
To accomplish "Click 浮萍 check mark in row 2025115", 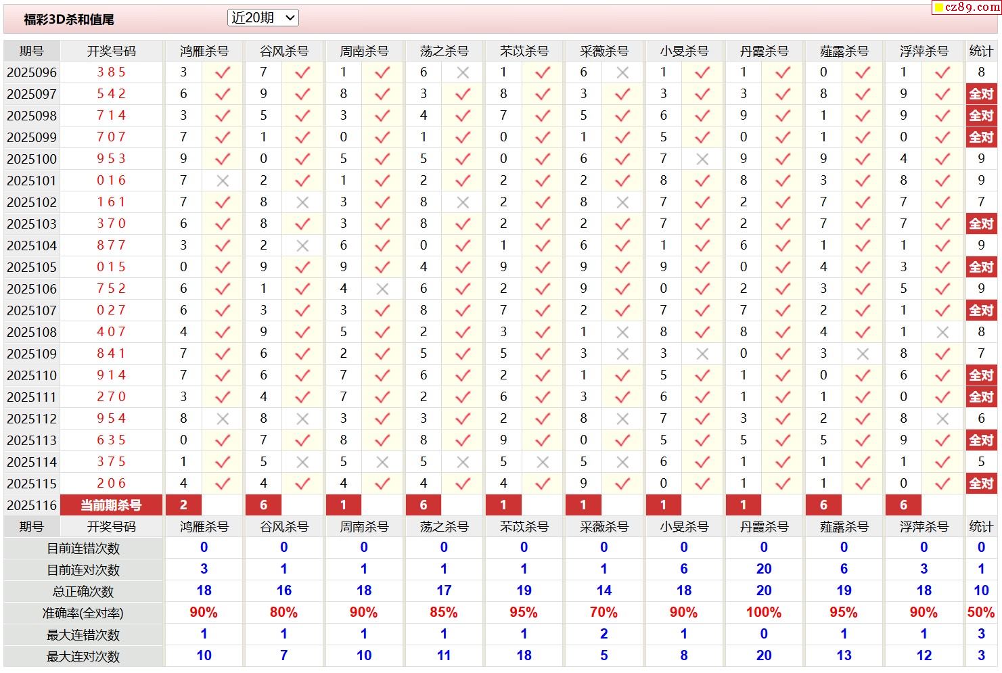I will [x=942, y=484].
